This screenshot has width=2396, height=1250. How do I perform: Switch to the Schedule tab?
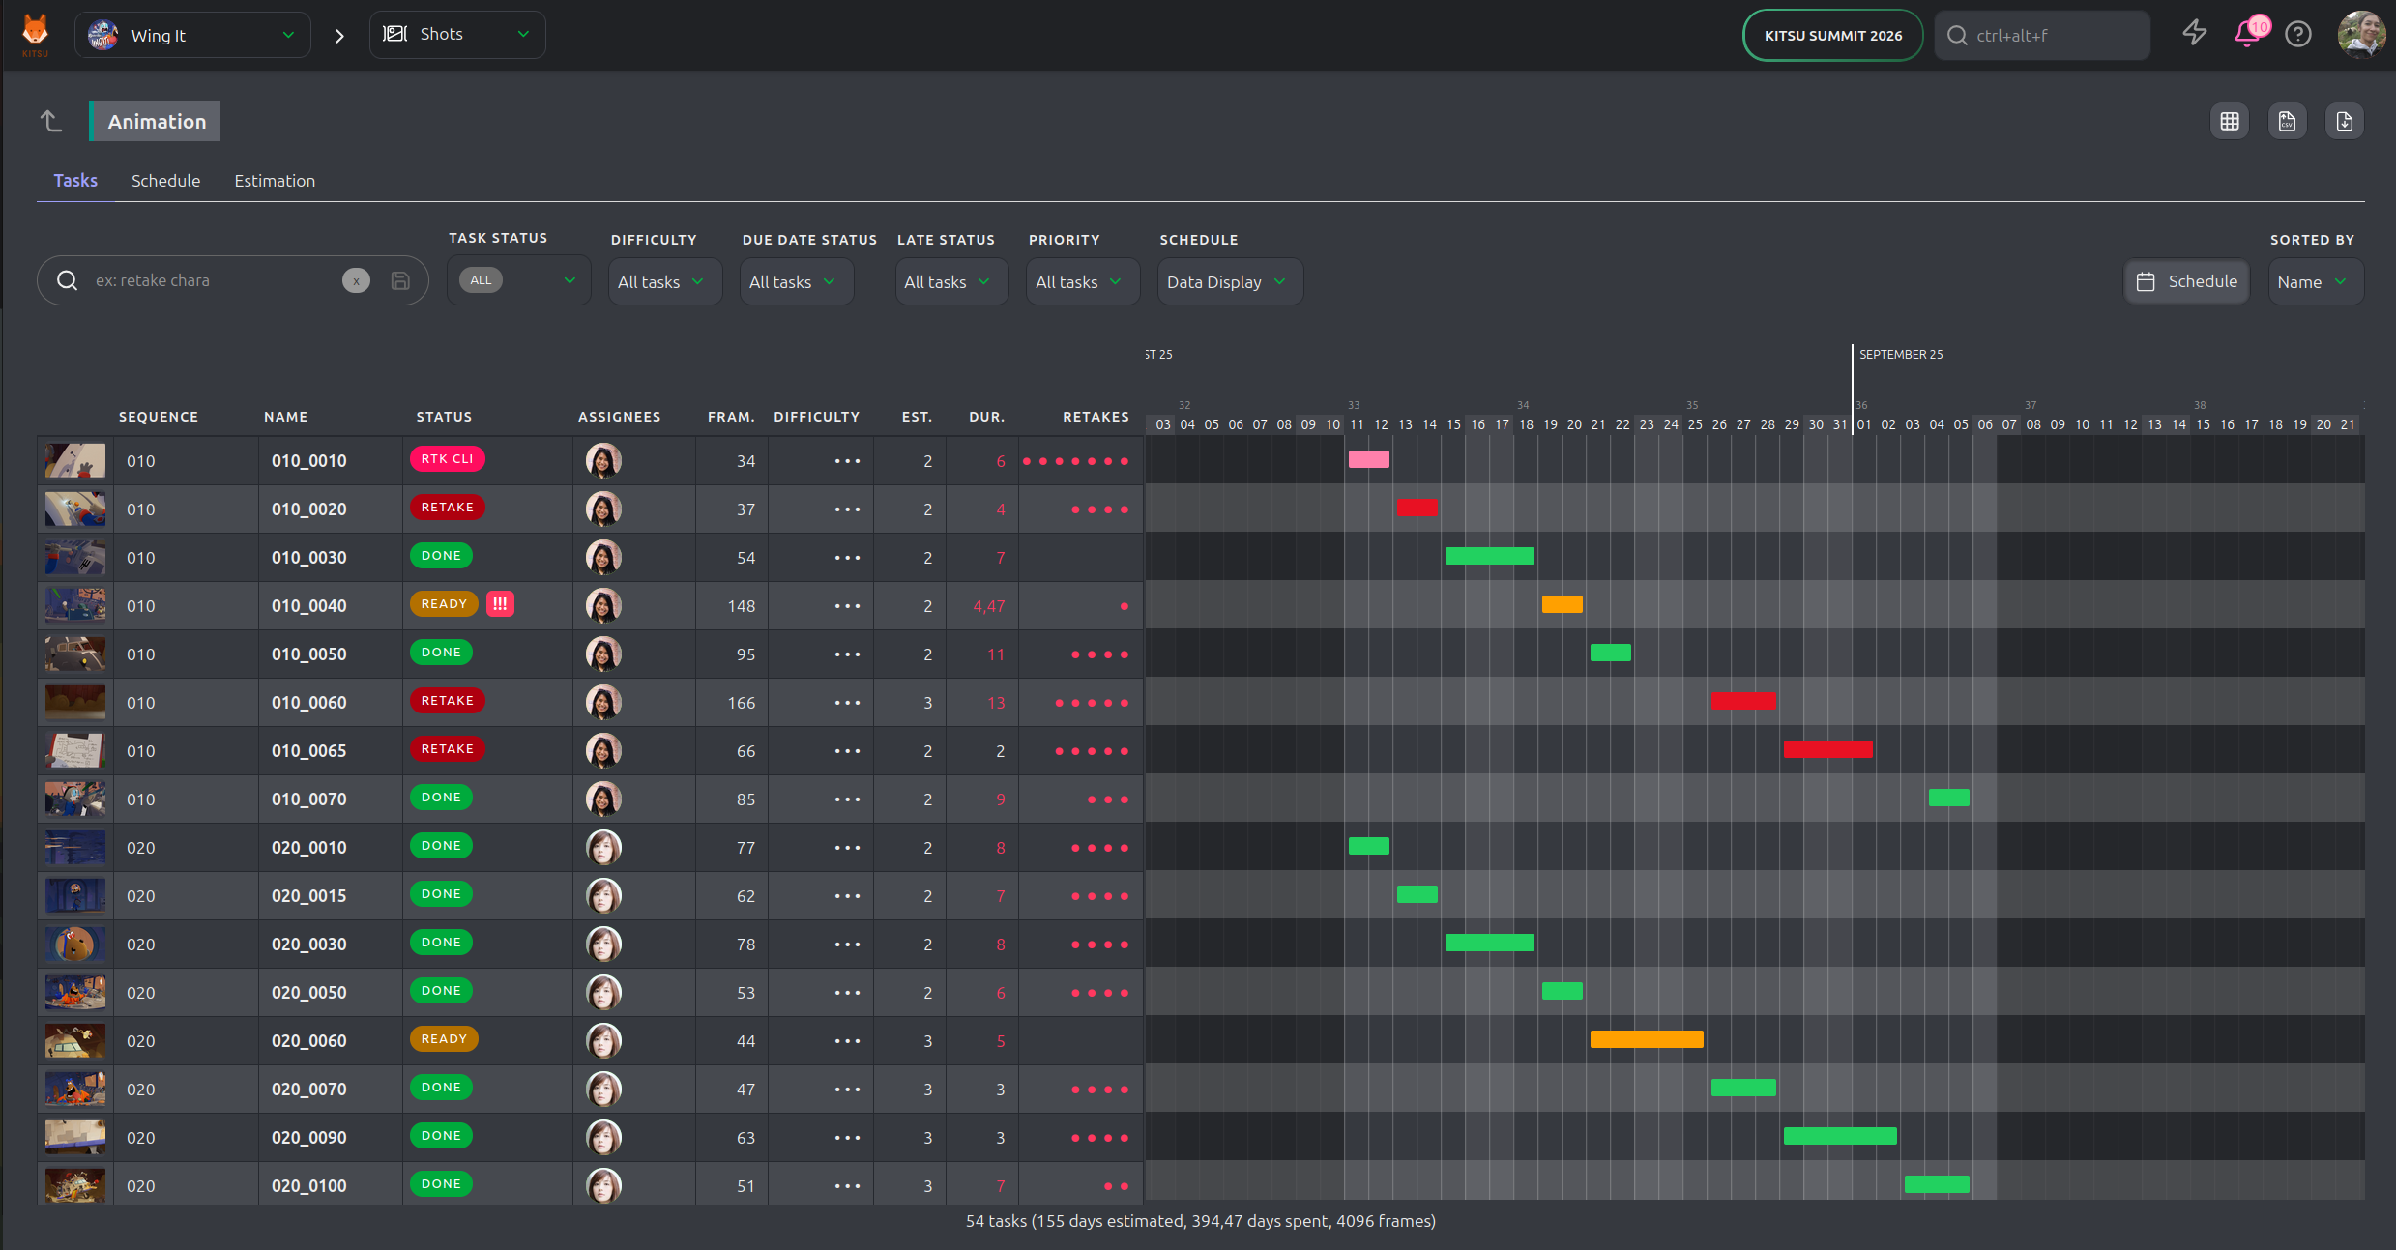coord(165,181)
